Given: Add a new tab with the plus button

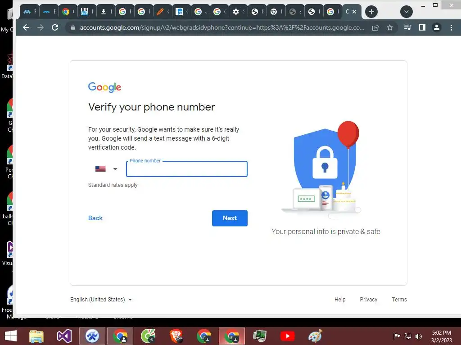Looking at the screenshot, I should 371,12.
